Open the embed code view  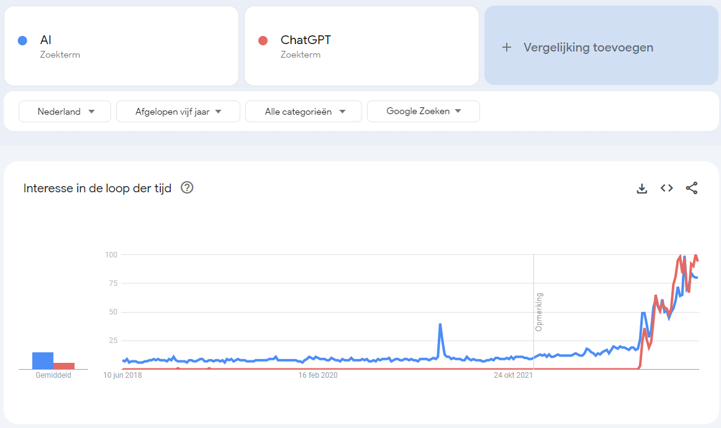point(666,188)
